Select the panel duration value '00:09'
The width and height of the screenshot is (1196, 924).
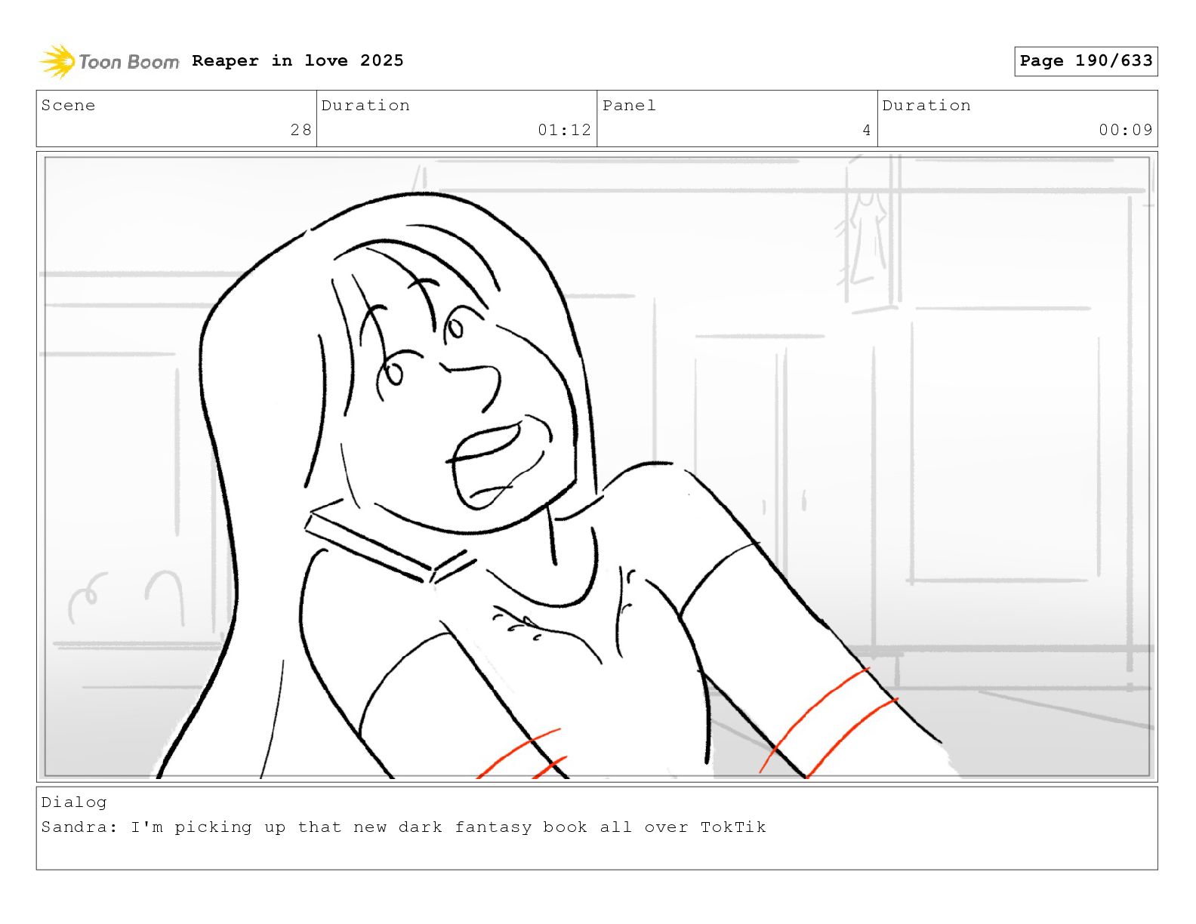pyautogui.click(x=1126, y=130)
